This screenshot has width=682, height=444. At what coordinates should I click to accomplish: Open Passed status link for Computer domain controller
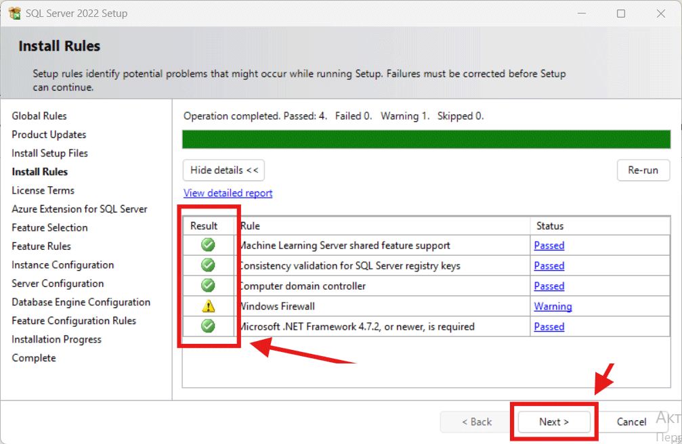pos(549,286)
